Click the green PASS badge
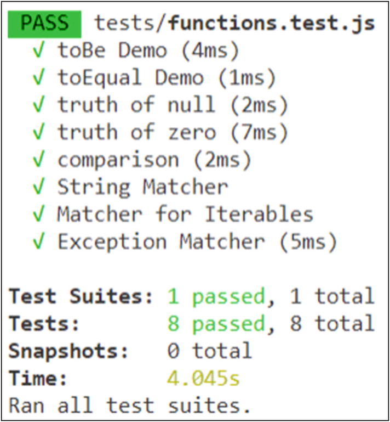Screen dimensions: 390x422 [44, 24]
